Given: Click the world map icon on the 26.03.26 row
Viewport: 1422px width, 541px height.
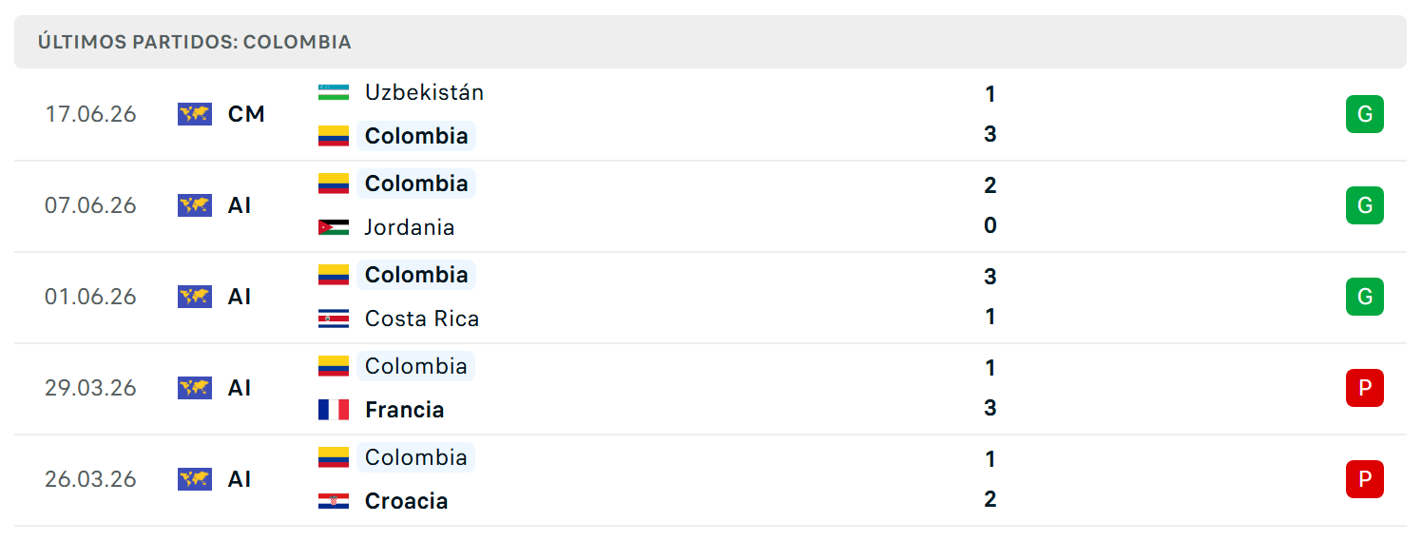Looking at the screenshot, I should coord(195,479).
